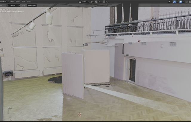Image resolution: width=191 pixels, height=122 pixels.
Task: Click object types visibility icon
Action: [x=169, y=1]
